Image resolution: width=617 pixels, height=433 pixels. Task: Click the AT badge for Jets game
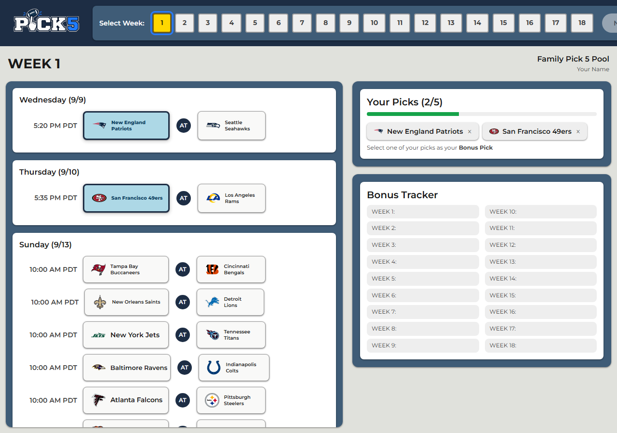click(x=183, y=335)
